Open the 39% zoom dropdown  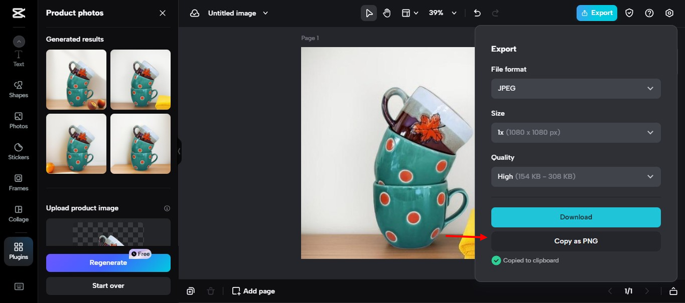pyautogui.click(x=443, y=13)
